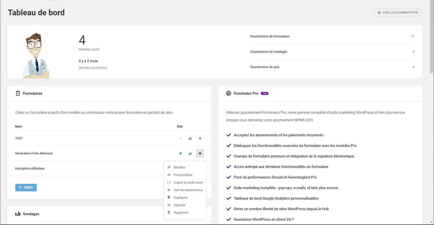Select Exporter in the menu
This screenshot has width=434, height=225.
[x=185, y=205]
